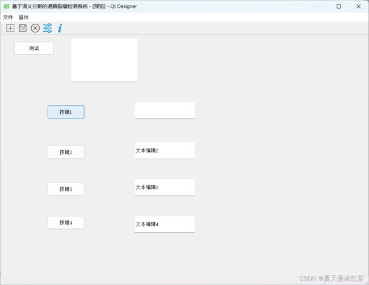Click the 按键1 button
Screen dimensions: 369x285
pyautogui.click(x=66, y=112)
